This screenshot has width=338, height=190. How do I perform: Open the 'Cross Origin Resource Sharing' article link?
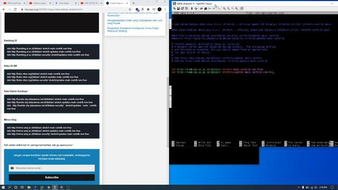click(x=133, y=30)
